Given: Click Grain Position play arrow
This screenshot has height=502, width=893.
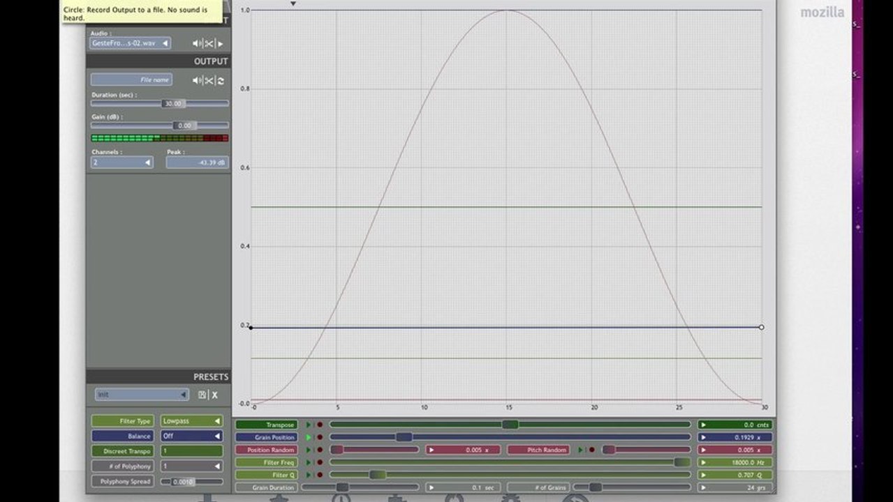Looking at the screenshot, I should tap(309, 437).
